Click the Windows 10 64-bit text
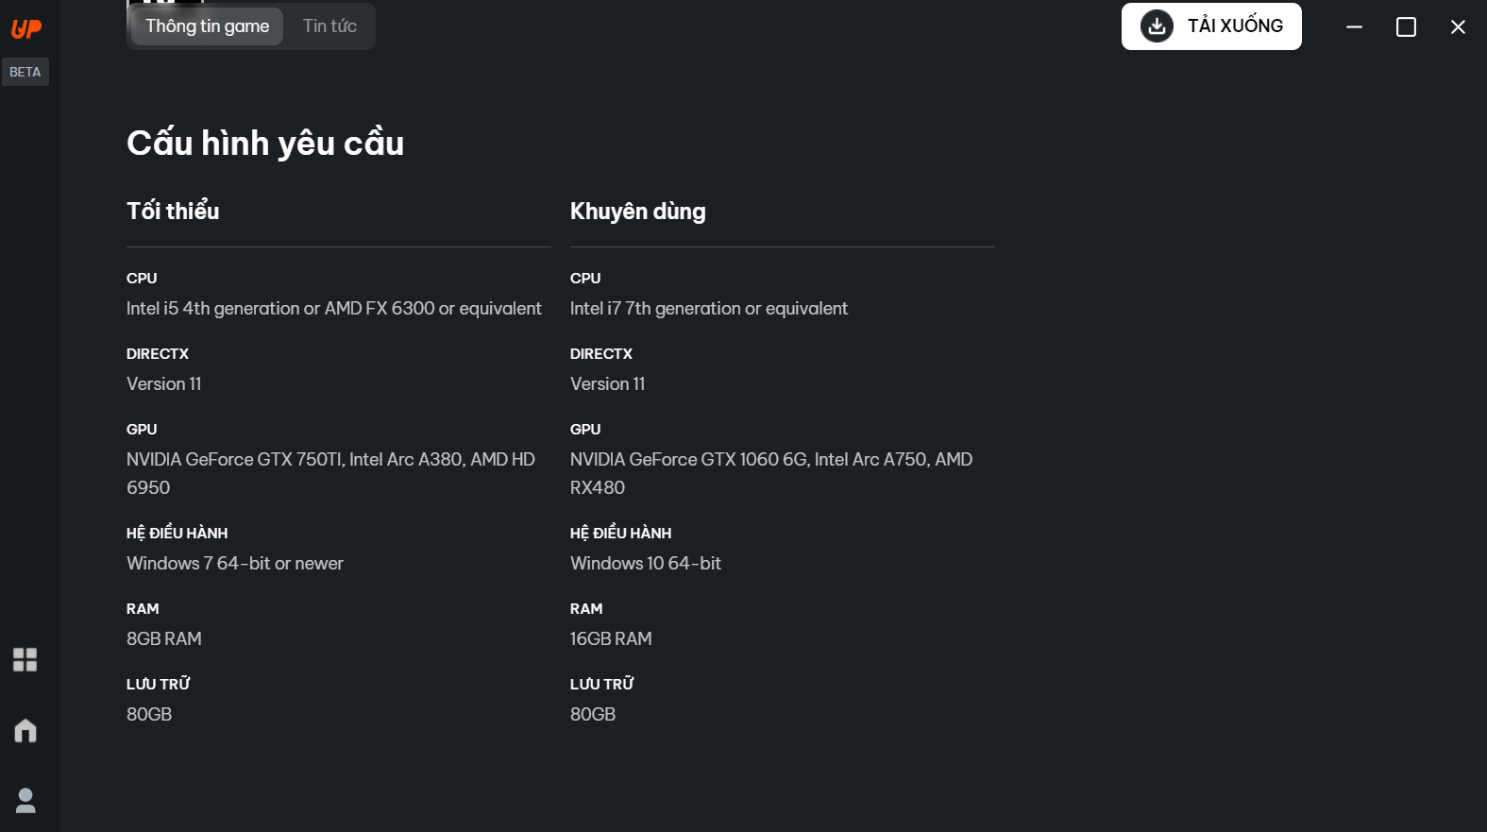1487x832 pixels. [645, 564]
